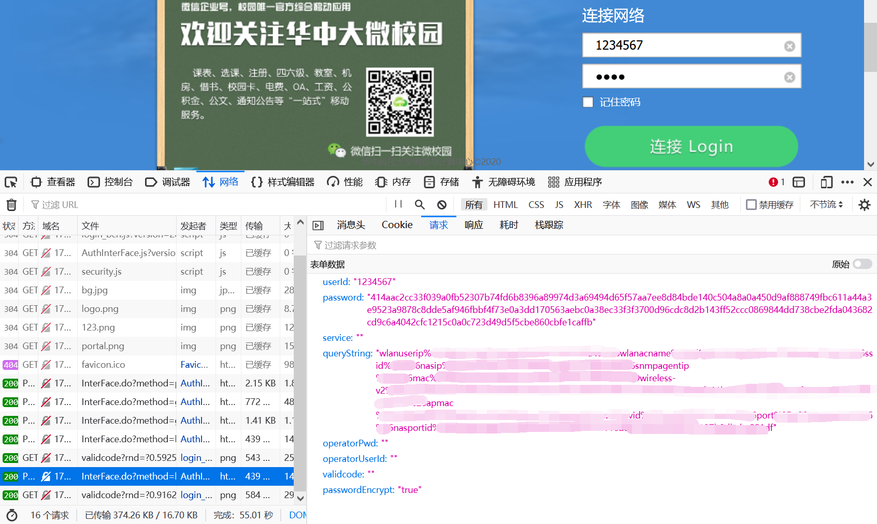Toggle the network details pane icon
This screenshot has height=524, width=877.
click(x=318, y=226)
